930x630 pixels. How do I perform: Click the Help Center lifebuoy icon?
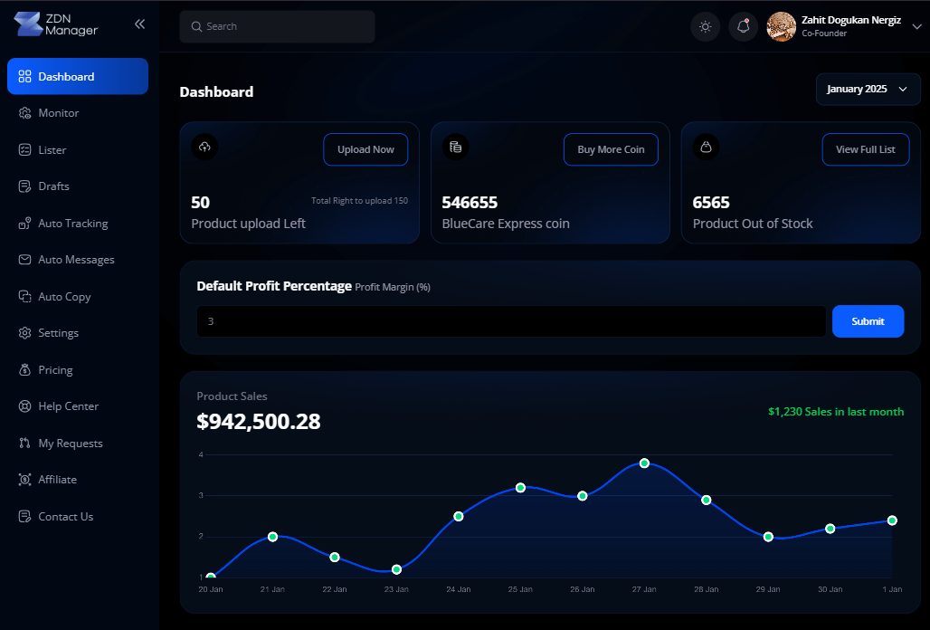25,406
